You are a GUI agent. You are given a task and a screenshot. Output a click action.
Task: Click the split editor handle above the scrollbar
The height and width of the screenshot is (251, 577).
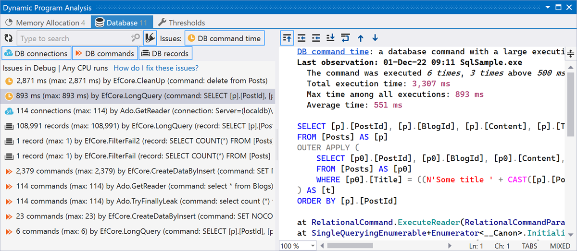click(x=571, y=53)
